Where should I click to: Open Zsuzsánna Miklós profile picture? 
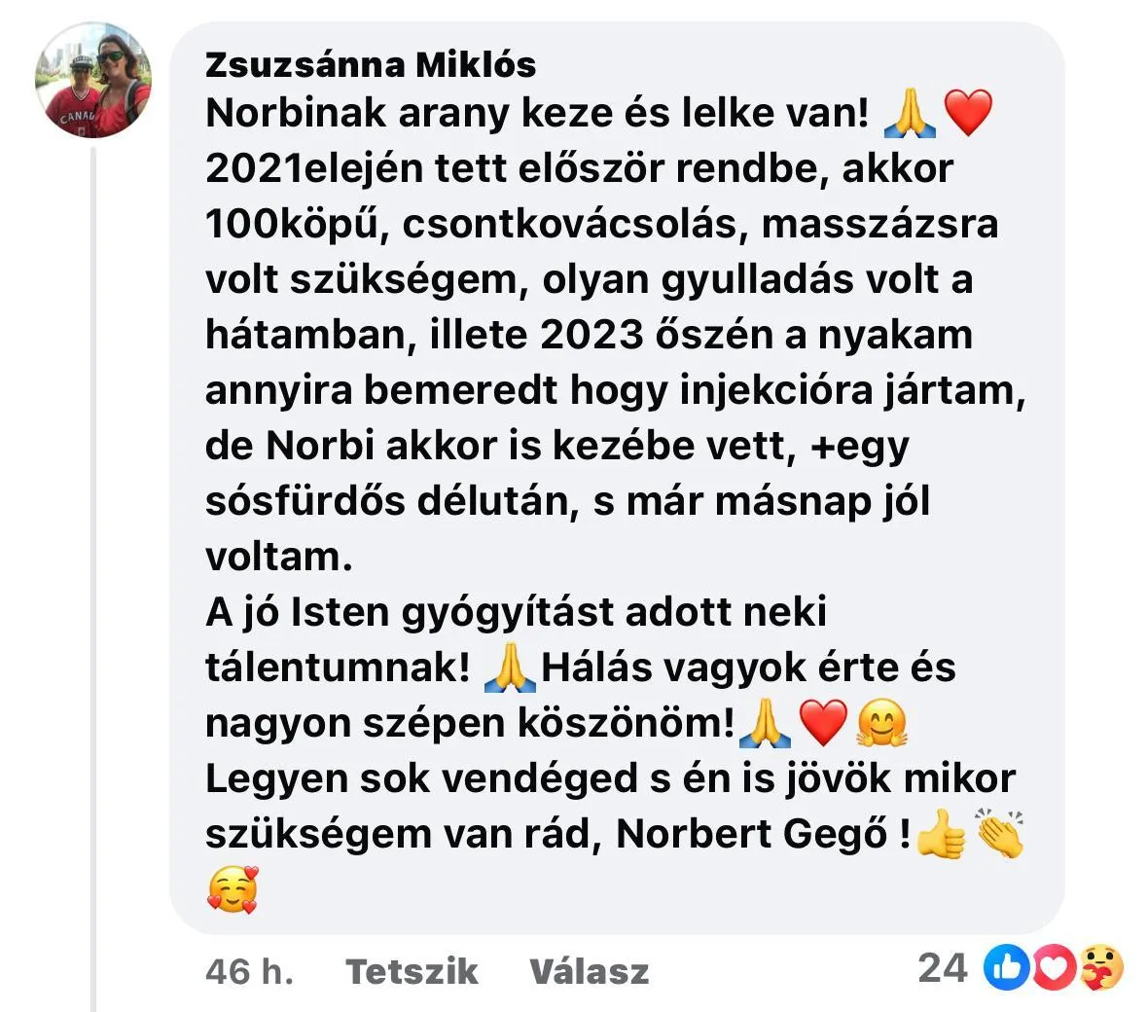[93, 80]
